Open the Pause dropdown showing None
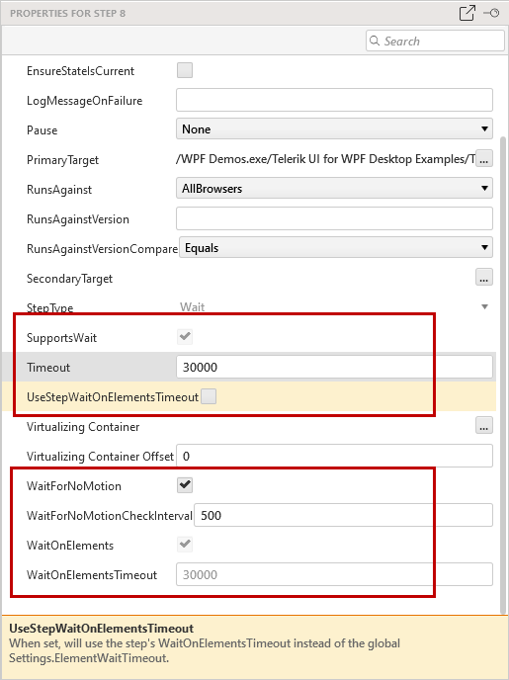Image resolution: width=509 pixels, height=680 pixels. click(334, 129)
